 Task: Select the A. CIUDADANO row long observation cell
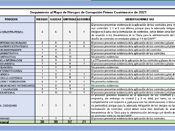point(133,105)
